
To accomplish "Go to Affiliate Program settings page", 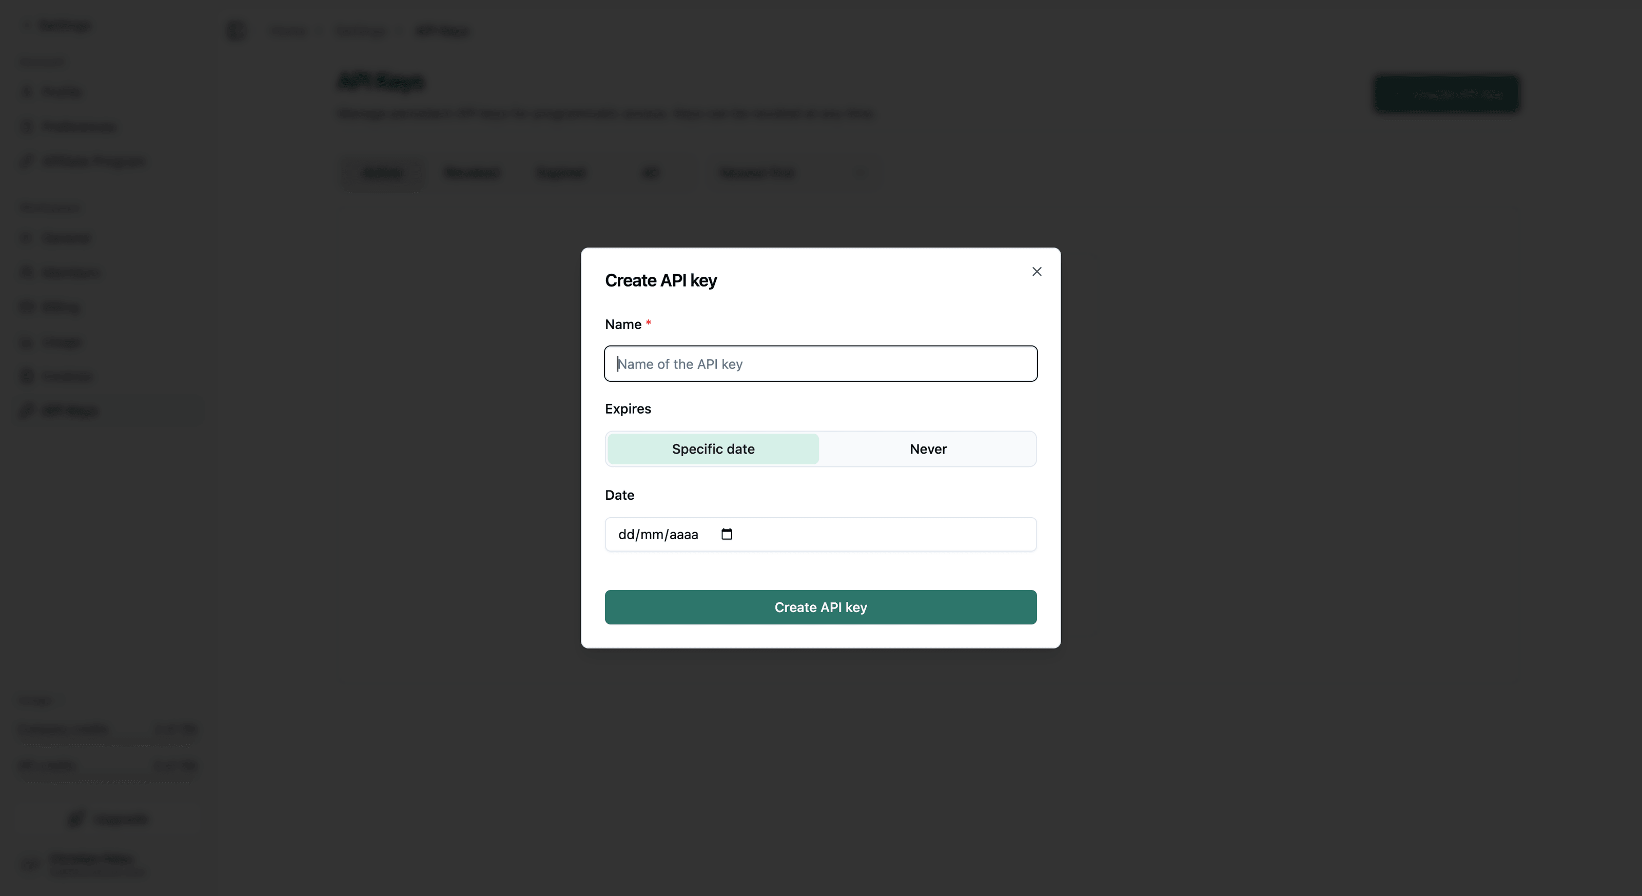I will [x=93, y=161].
